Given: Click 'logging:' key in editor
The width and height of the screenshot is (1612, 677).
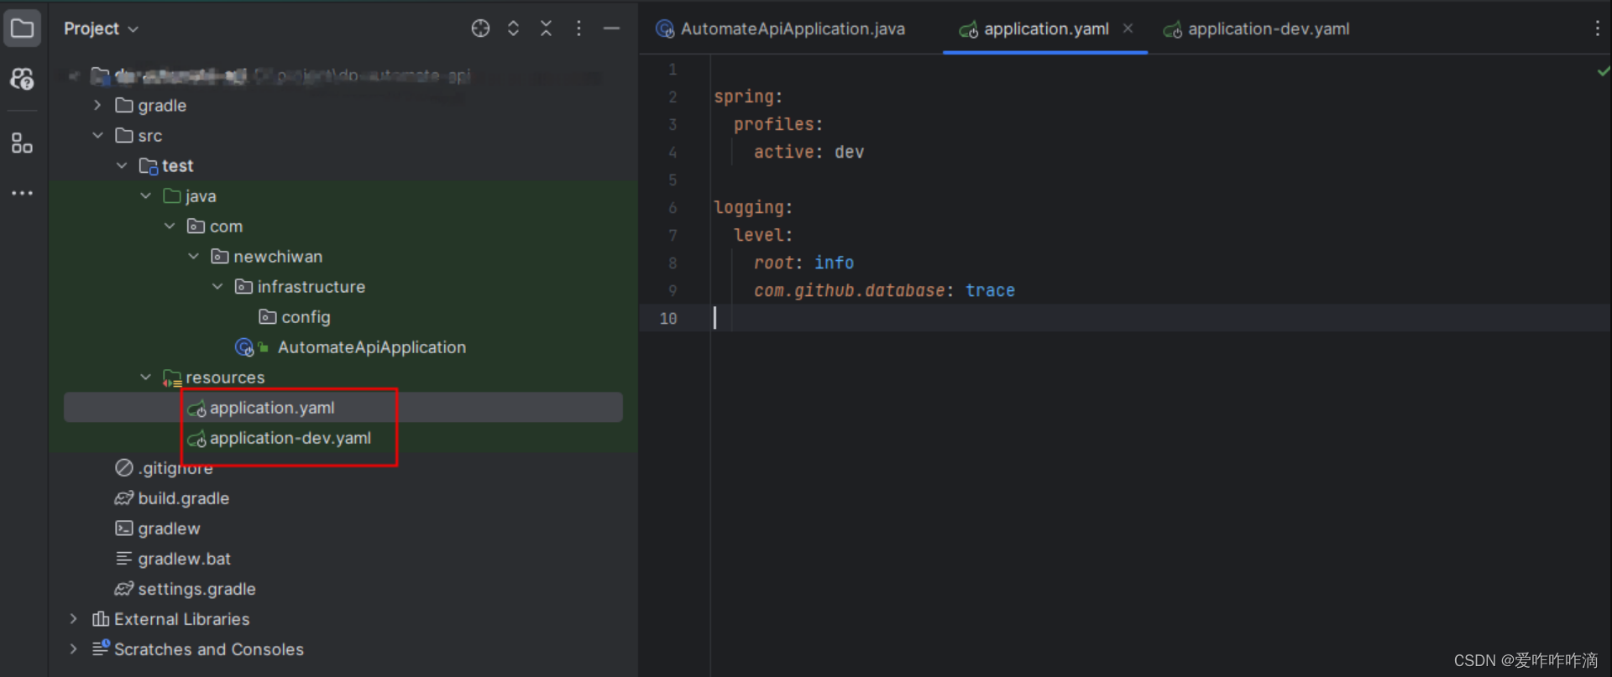Looking at the screenshot, I should click(x=753, y=207).
